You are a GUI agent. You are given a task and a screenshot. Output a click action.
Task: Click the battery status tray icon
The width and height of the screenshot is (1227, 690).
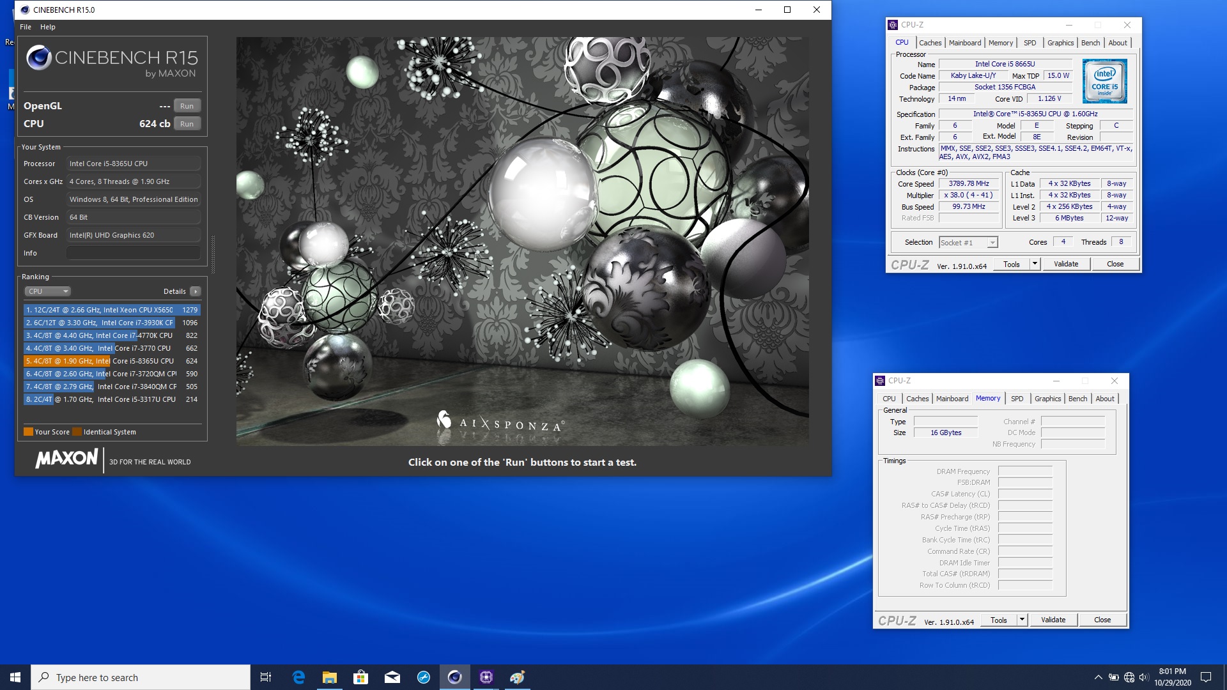point(1113,677)
